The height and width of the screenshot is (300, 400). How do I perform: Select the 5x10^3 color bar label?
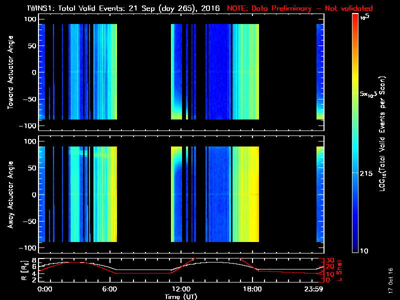[x=369, y=94]
